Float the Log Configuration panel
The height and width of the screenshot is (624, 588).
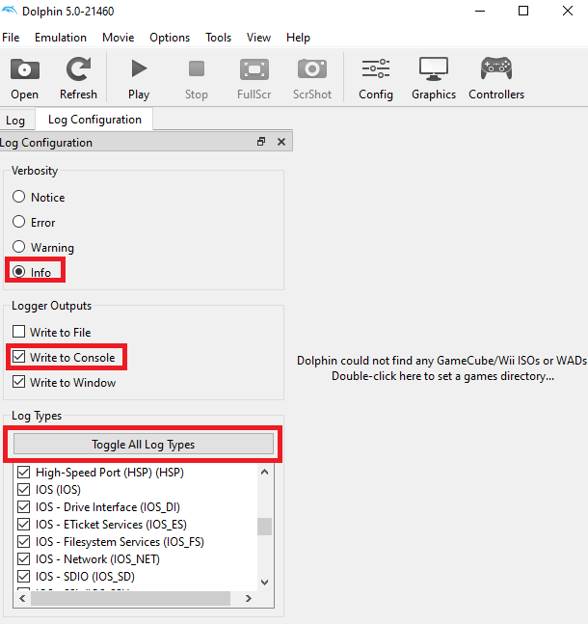[x=261, y=142]
